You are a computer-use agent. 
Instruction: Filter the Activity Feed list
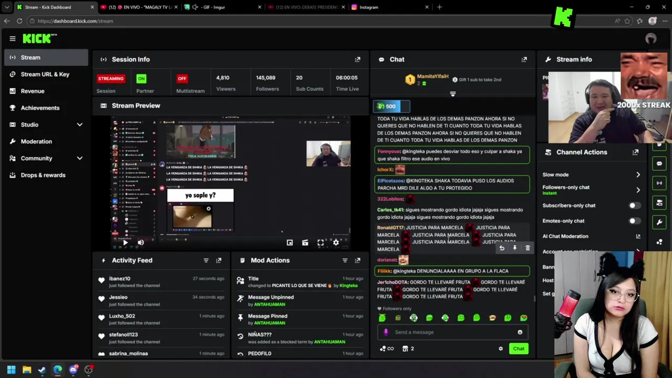pyautogui.click(x=206, y=260)
